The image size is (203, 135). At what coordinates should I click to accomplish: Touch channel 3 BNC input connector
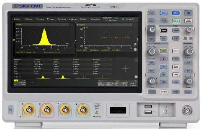tap(65, 110)
